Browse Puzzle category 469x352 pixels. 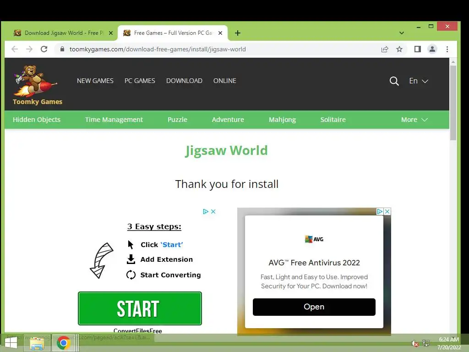tap(177, 120)
